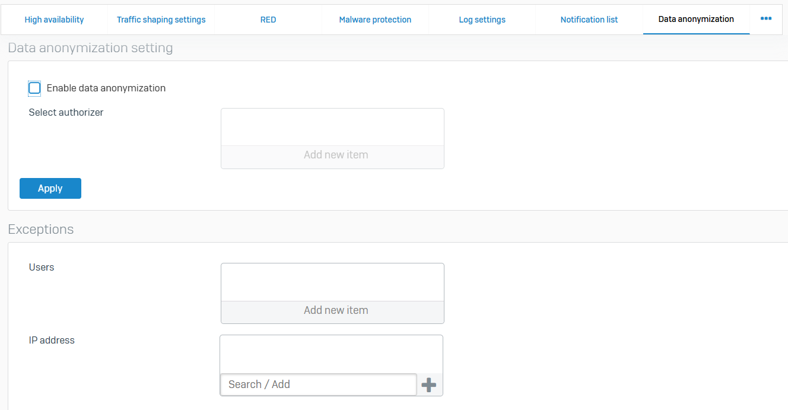The width and height of the screenshot is (788, 410).
Task: Open the Log settings tab
Action: point(482,20)
